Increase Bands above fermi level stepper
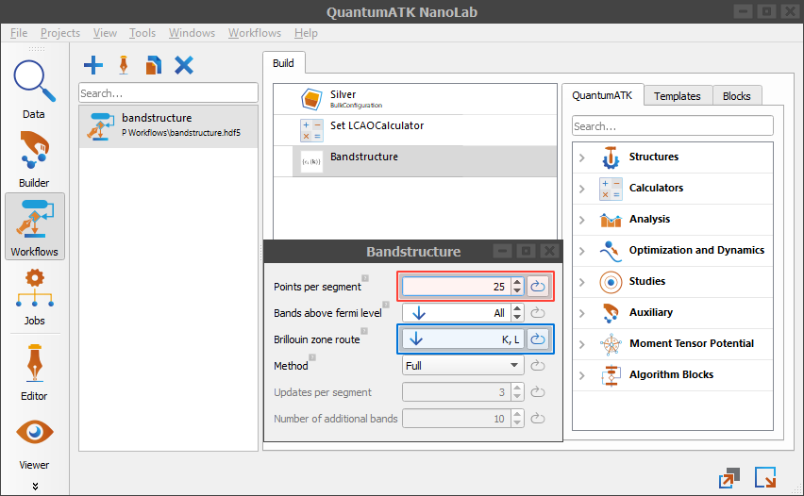 click(x=517, y=308)
